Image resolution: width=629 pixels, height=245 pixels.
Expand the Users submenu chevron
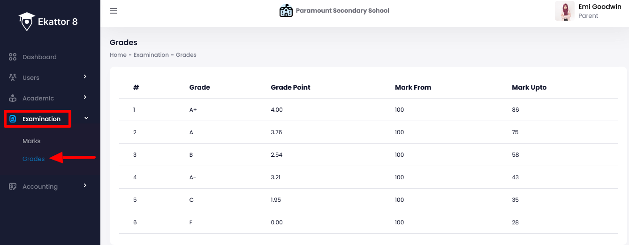pos(85,77)
